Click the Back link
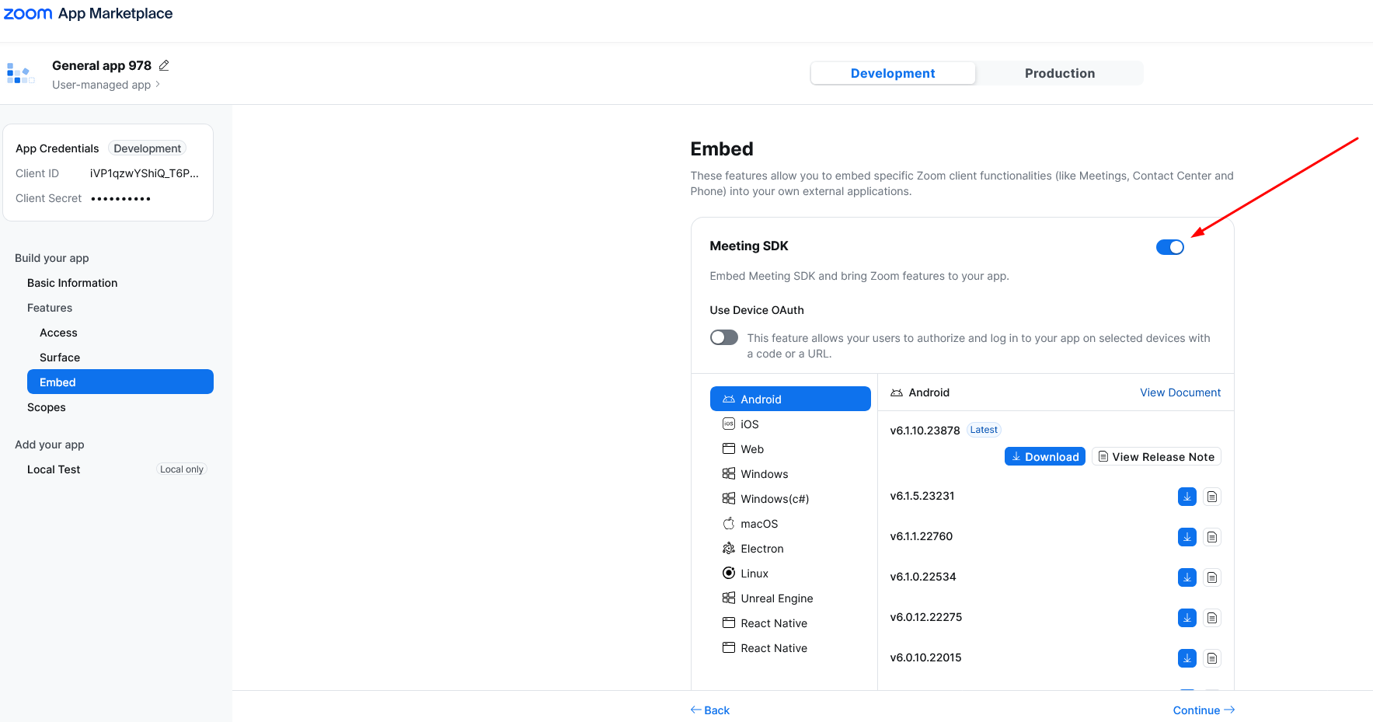The height and width of the screenshot is (722, 1373). click(x=710, y=710)
